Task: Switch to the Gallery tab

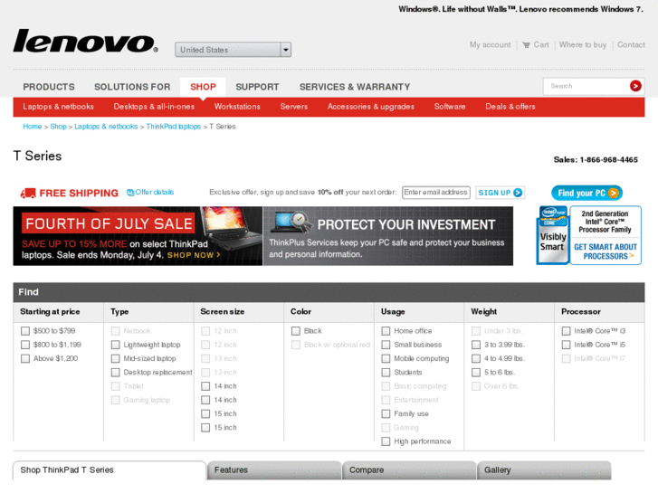Action: click(x=544, y=470)
